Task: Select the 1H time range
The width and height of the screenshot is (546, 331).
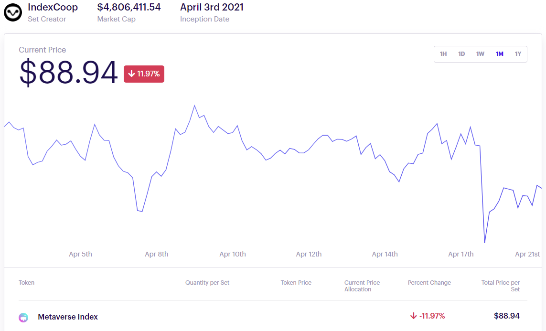Action: (443, 54)
